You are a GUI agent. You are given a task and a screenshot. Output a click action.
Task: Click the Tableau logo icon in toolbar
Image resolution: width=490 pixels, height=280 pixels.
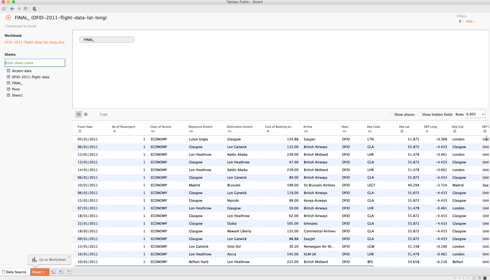point(3,9)
